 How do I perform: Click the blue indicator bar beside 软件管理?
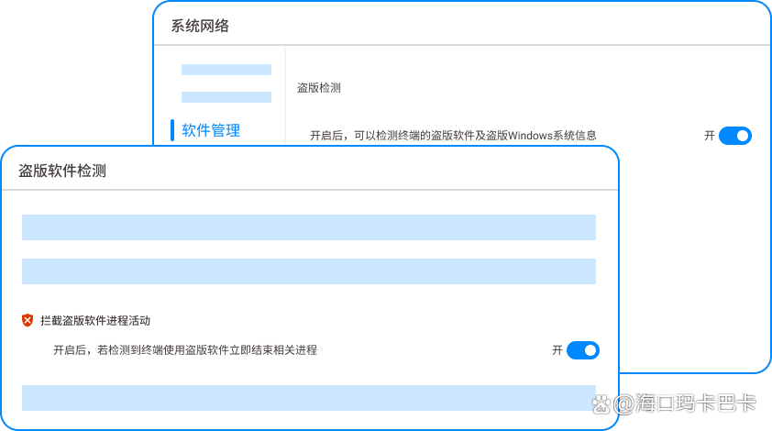click(172, 130)
